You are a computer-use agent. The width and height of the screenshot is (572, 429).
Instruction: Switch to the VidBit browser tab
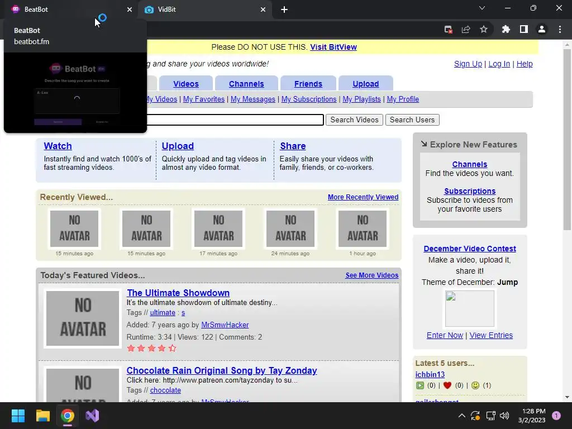pos(204,9)
